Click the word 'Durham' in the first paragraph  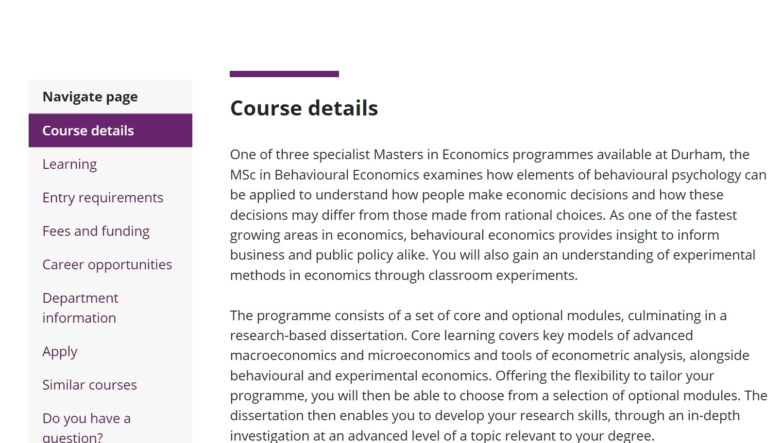pyautogui.click(x=697, y=154)
